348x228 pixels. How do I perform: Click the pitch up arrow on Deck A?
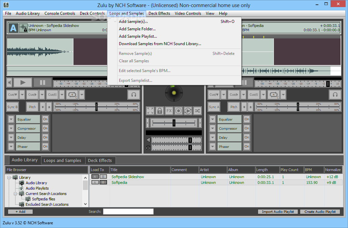(x=49, y=107)
